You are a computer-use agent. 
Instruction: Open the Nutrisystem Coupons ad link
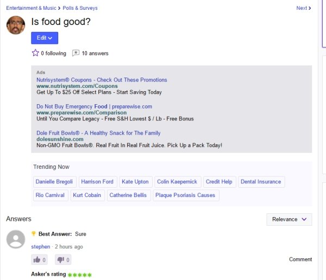click(x=102, y=80)
